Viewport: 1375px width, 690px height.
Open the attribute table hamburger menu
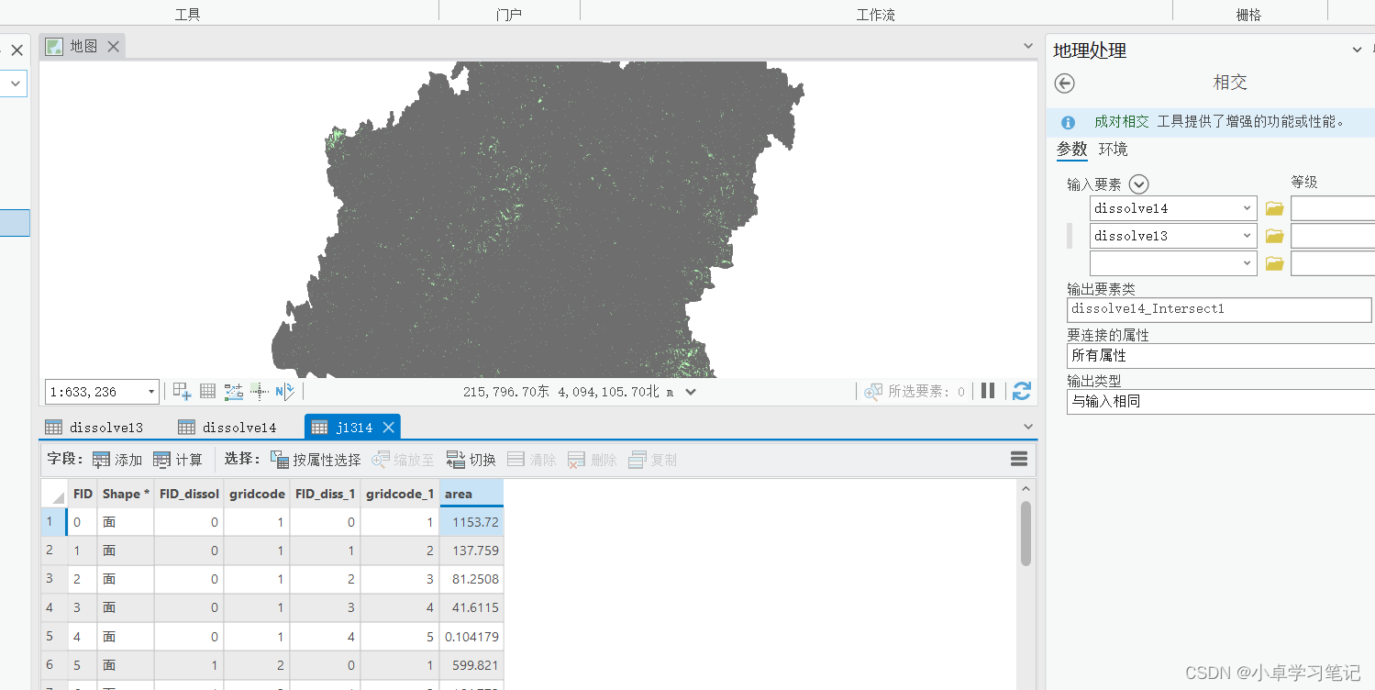1018,459
